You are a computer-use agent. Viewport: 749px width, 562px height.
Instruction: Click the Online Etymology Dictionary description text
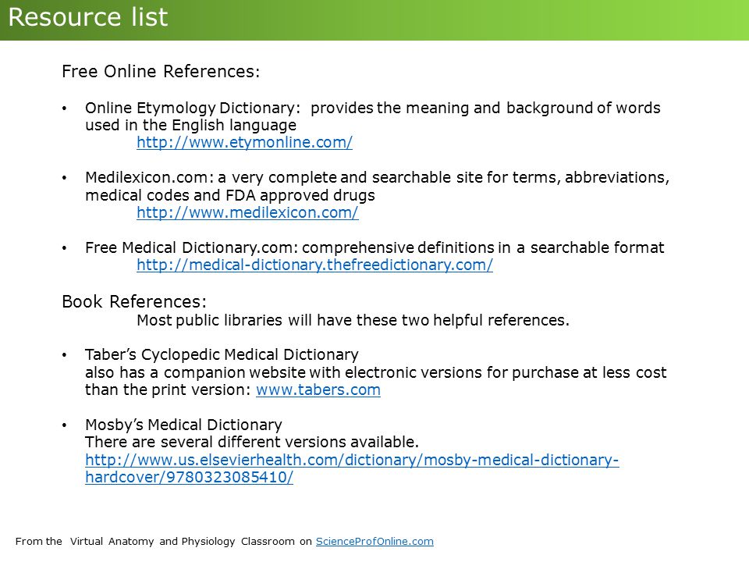[373, 116]
